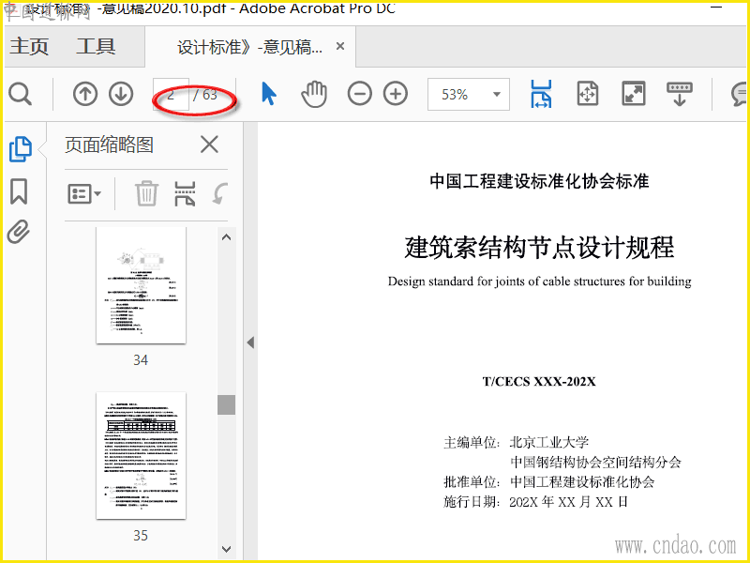Minimize the Acrobat window
The image size is (750, 563).
716,8
